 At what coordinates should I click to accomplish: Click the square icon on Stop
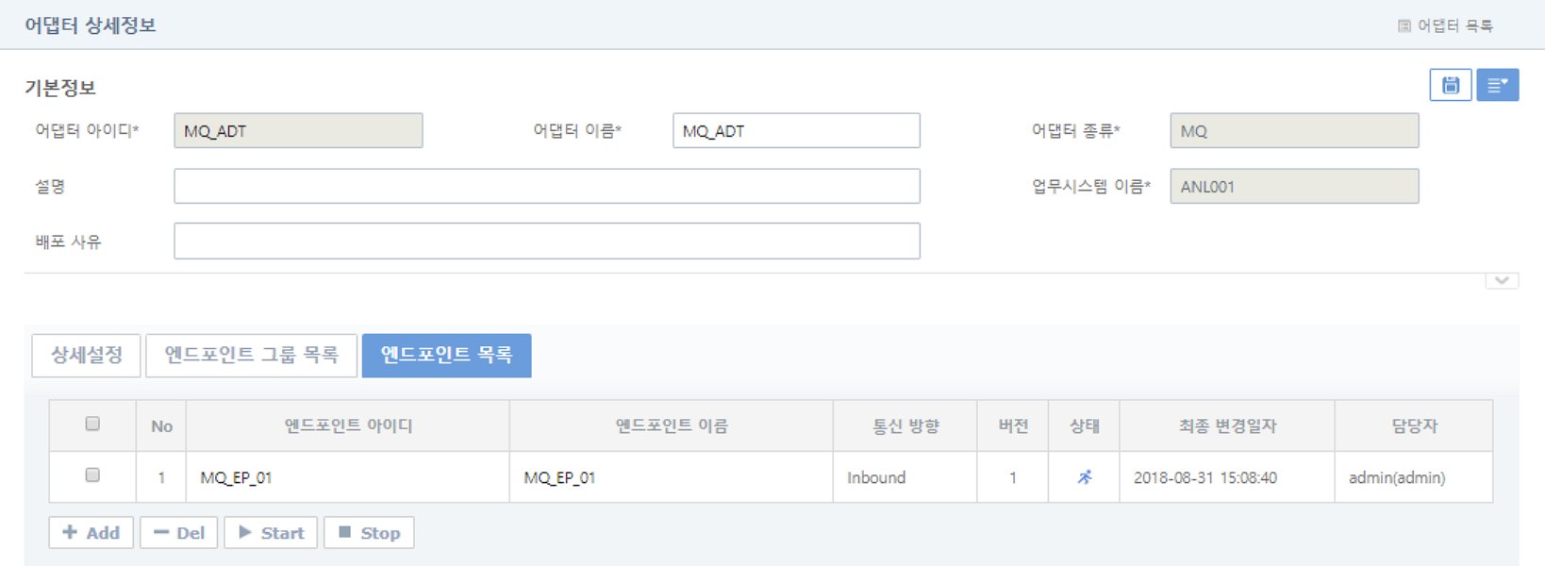pyautogui.click(x=345, y=533)
